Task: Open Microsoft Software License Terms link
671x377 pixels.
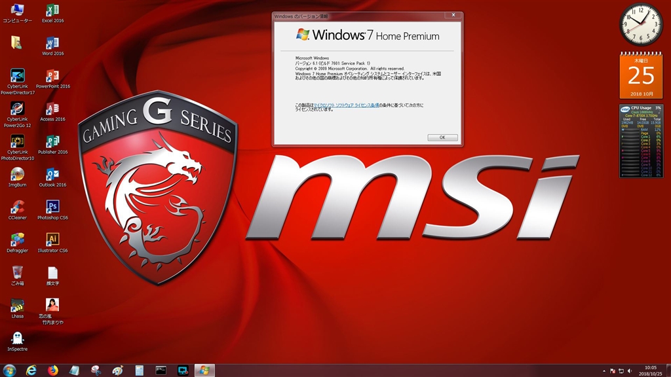Action: pos(346,105)
